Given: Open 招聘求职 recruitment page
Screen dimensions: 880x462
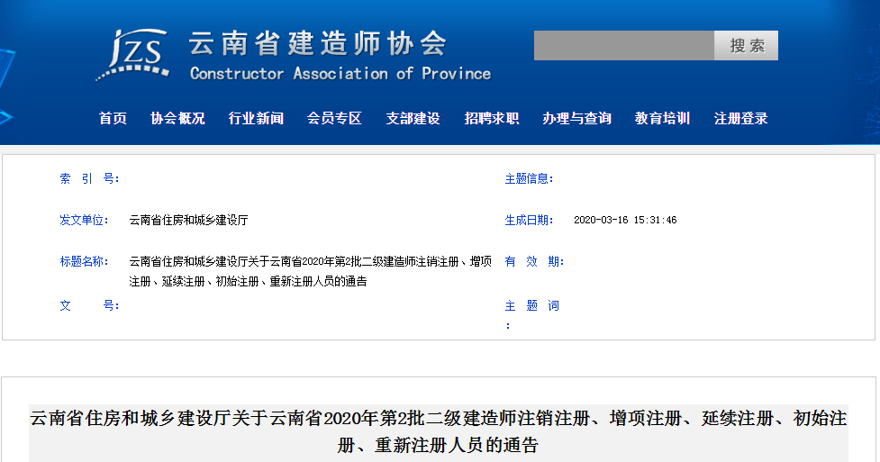Looking at the screenshot, I should click(491, 119).
